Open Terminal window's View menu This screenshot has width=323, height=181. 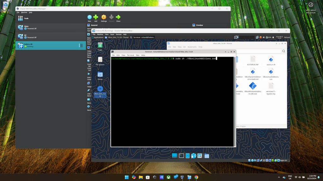[123, 55]
